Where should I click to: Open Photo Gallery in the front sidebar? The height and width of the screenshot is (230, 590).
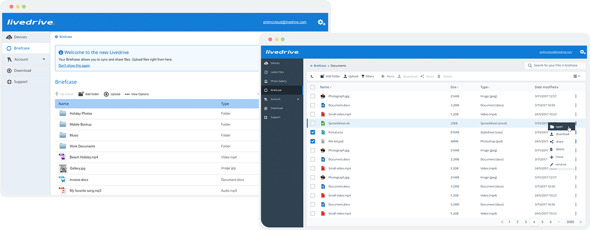282,81
